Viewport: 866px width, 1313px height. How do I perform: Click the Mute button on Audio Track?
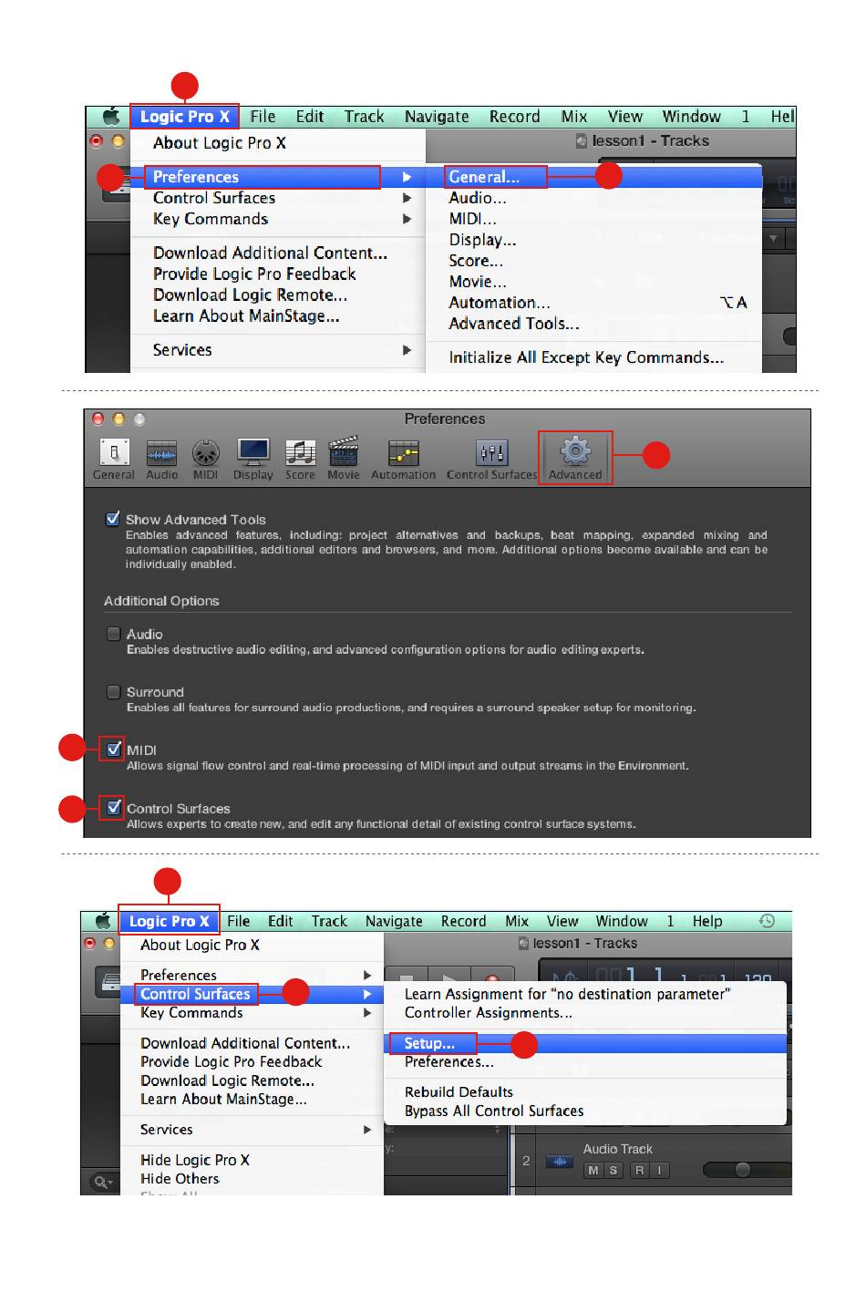(593, 1171)
